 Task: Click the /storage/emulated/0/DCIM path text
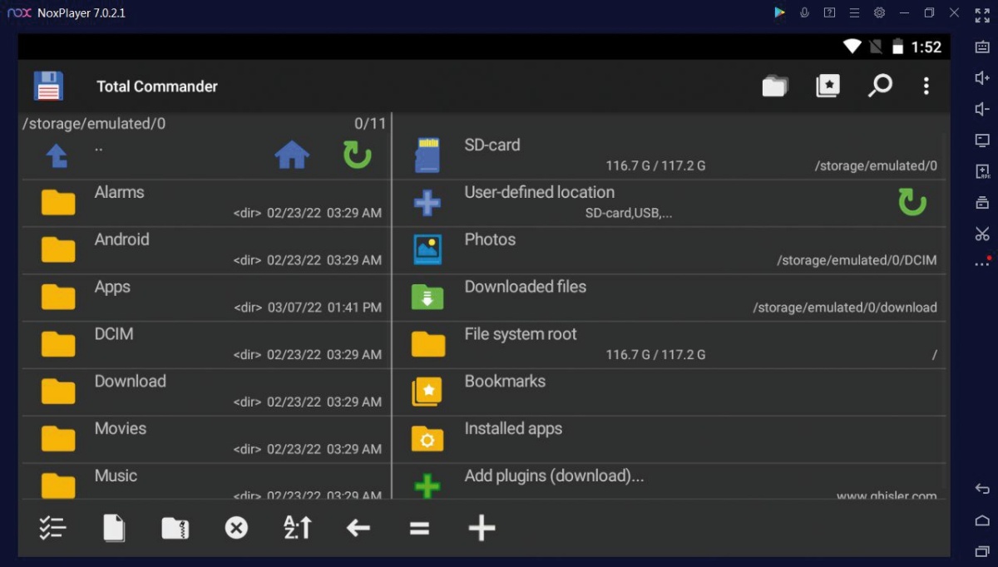click(857, 260)
